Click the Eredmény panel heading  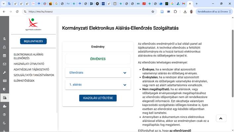[x=98, y=47]
